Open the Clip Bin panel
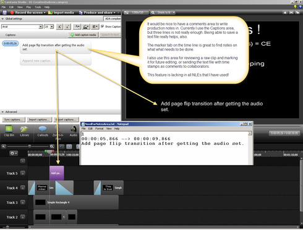The width and height of the screenshot is (303, 230). [x=9, y=131]
